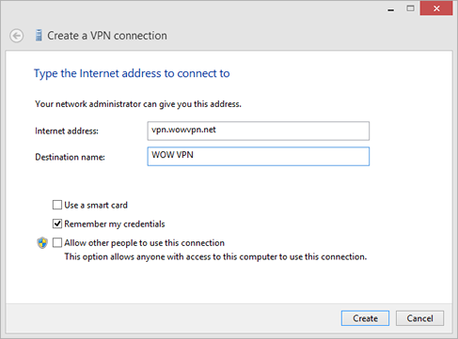Go back using the back arrow button

click(16, 36)
